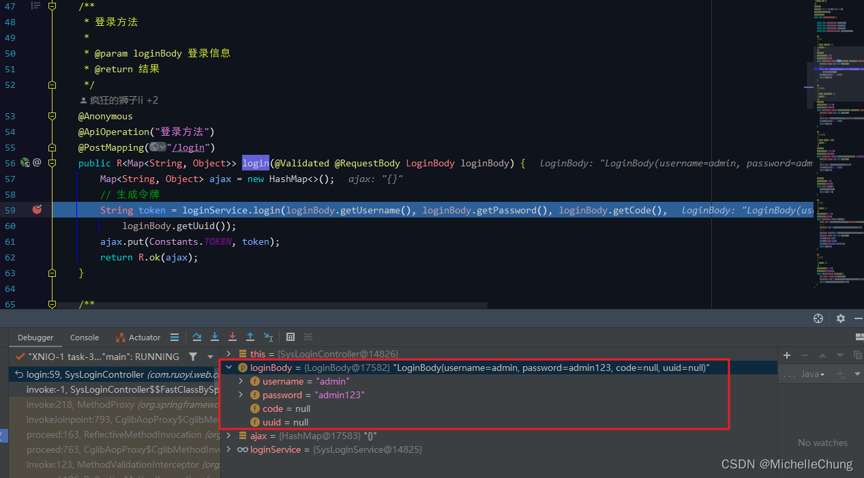
Task: Collapse the loginBody variable node
Action: point(229,368)
